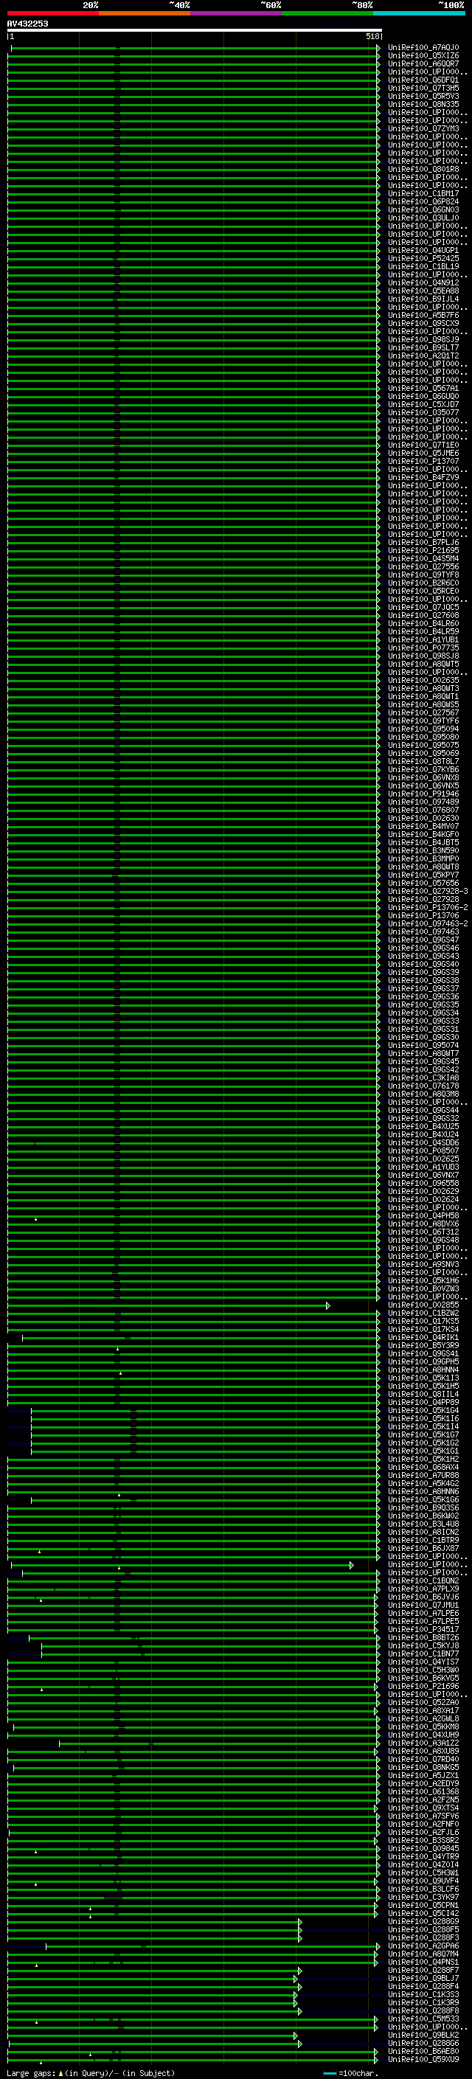Click the UniRef100_Q8IIL4 label

[423, 1394]
